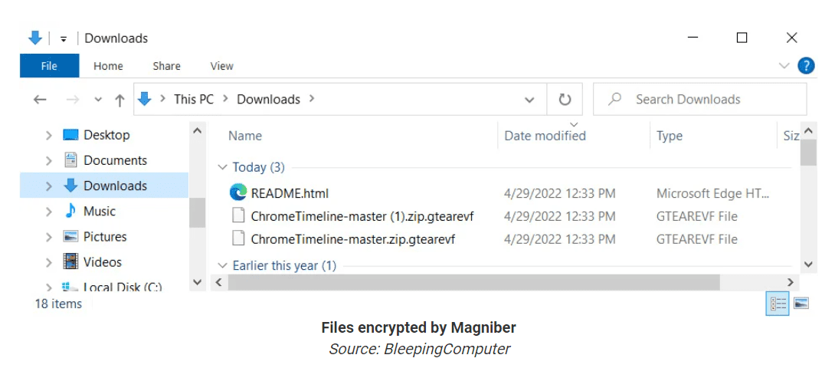Open the View ribbon tab
The height and width of the screenshot is (368, 835).
click(x=221, y=66)
